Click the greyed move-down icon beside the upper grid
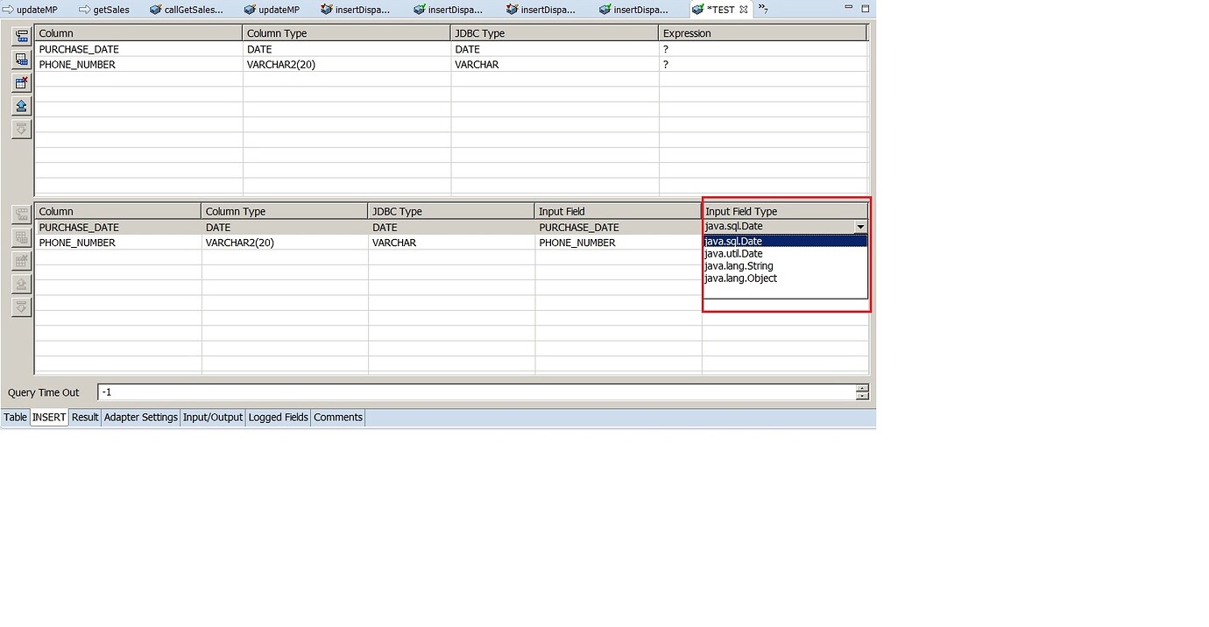 [x=22, y=129]
